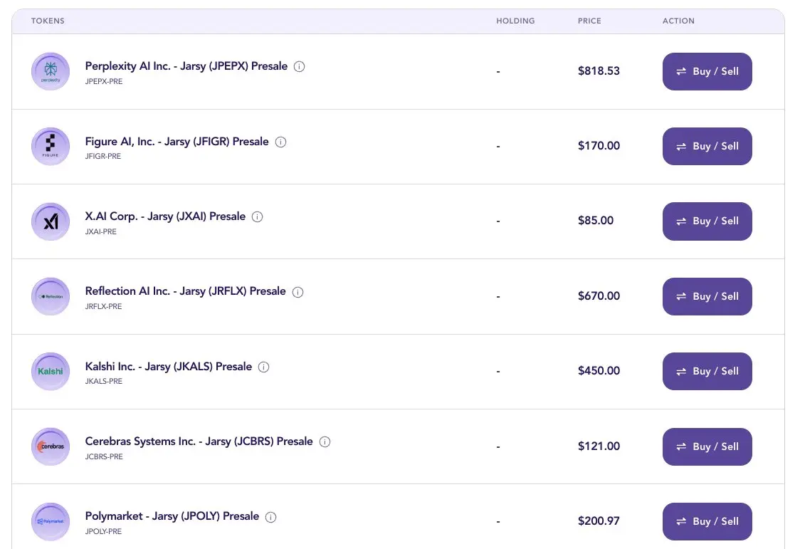Open info icon next to Polymarket Presale
The width and height of the screenshot is (800, 549).
[270, 517]
